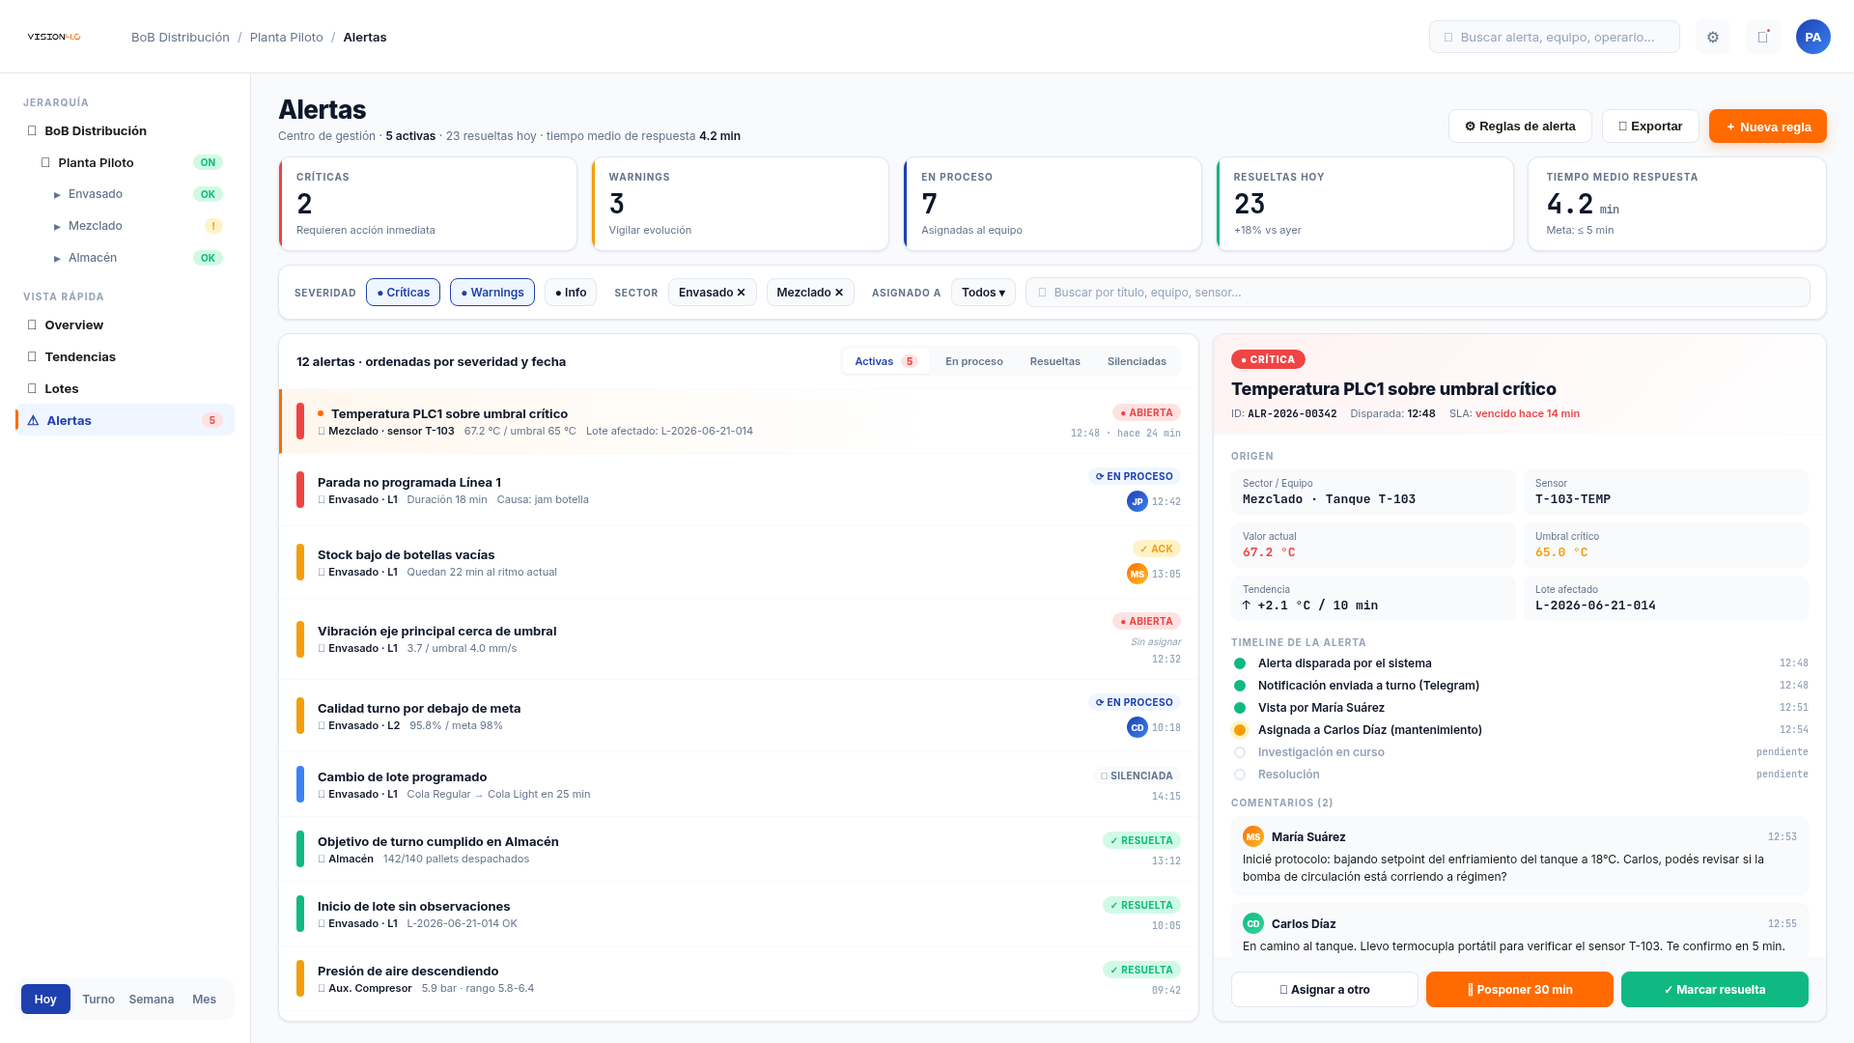Image resolution: width=1854 pixels, height=1043 pixels.
Task: Click JP assignee avatar on Parada alert
Action: (x=1138, y=501)
